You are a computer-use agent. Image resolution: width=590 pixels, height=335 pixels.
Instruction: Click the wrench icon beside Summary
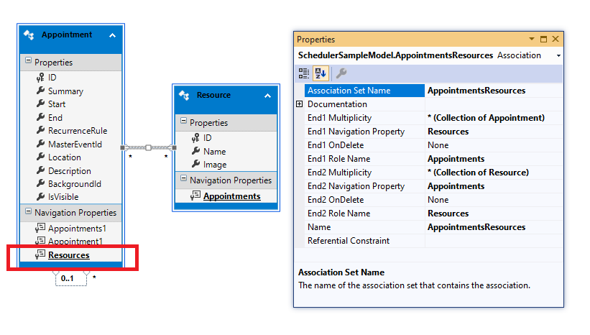(41, 91)
